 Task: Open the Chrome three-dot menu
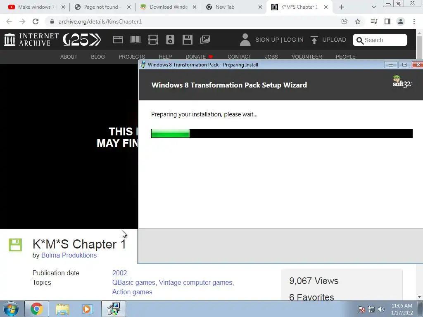414,21
